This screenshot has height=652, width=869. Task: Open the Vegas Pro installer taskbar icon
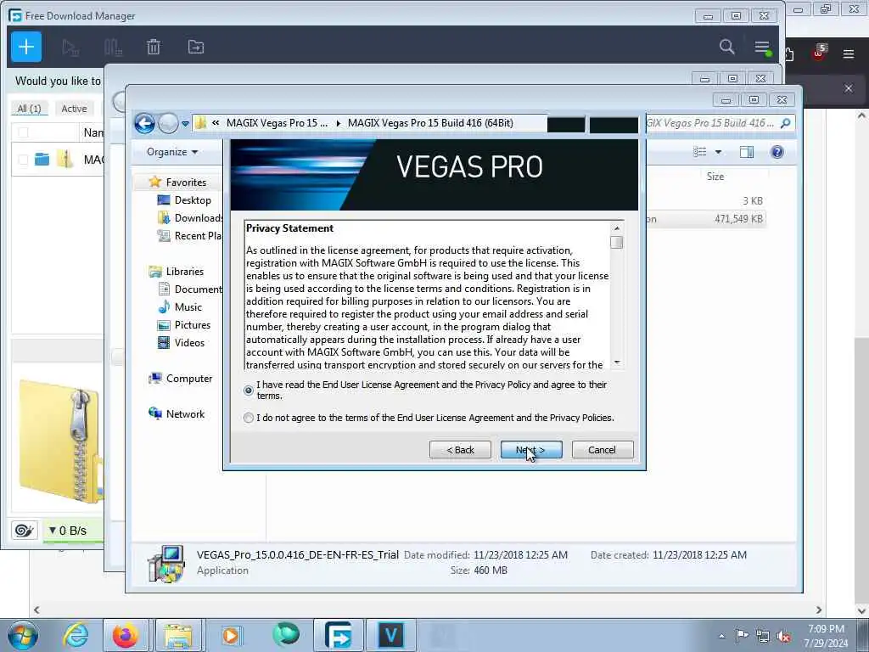click(x=390, y=635)
